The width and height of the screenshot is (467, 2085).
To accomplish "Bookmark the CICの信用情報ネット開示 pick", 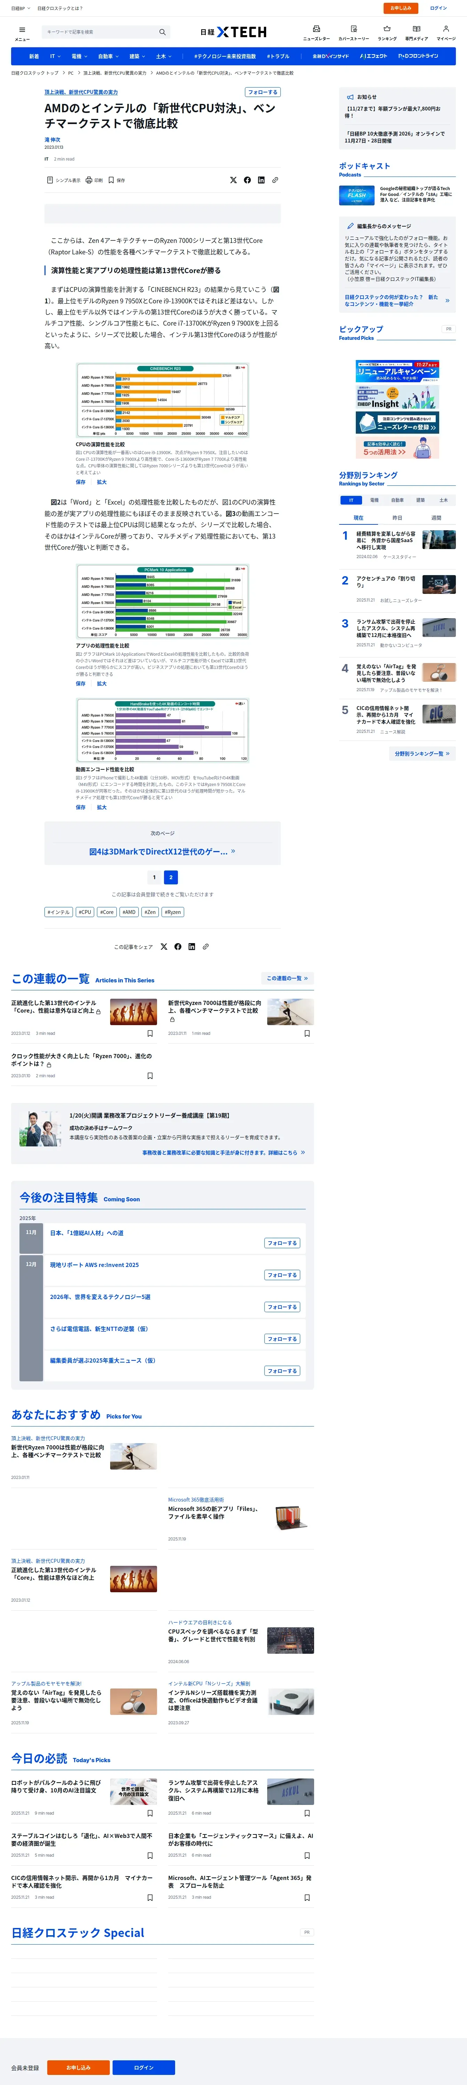I will (x=150, y=1897).
